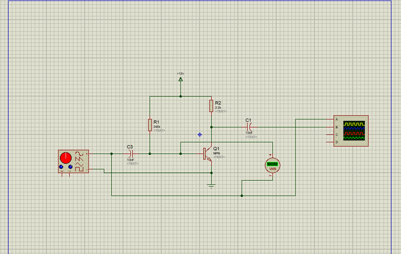Select capacitor C1
This screenshot has height=254, width=401.
pyautogui.click(x=249, y=127)
